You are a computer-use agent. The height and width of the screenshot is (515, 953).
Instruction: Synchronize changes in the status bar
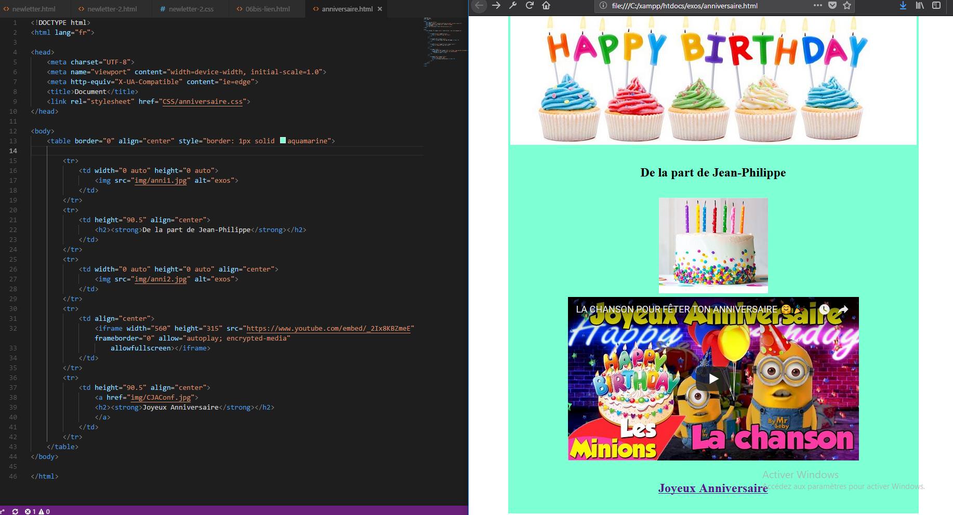click(15, 511)
